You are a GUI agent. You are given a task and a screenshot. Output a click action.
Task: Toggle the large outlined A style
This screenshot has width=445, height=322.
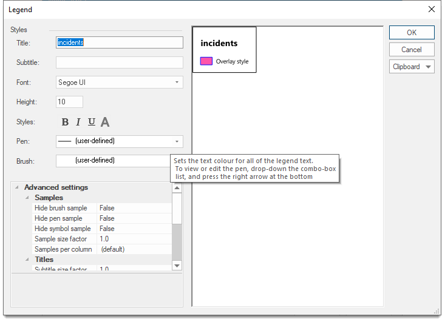point(105,122)
